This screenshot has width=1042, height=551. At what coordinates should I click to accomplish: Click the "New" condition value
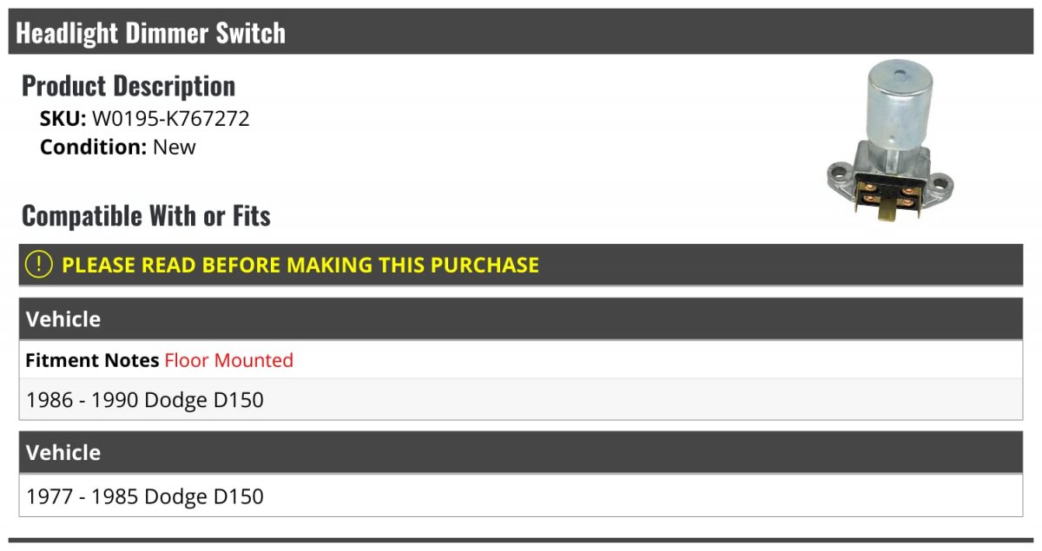(175, 147)
